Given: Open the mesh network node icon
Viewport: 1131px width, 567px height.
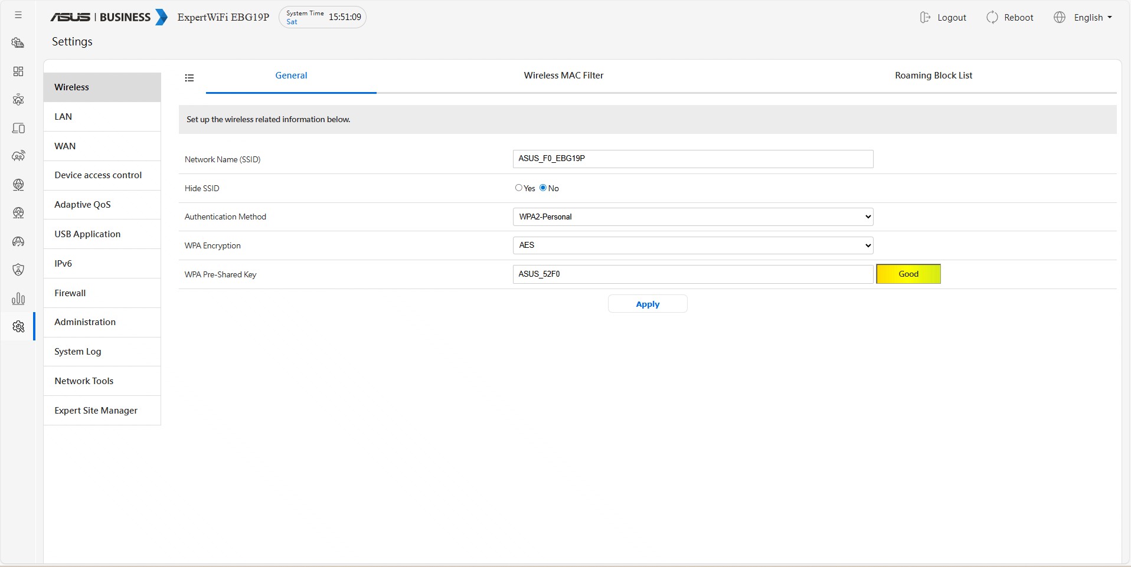Looking at the screenshot, I should click(x=18, y=99).
